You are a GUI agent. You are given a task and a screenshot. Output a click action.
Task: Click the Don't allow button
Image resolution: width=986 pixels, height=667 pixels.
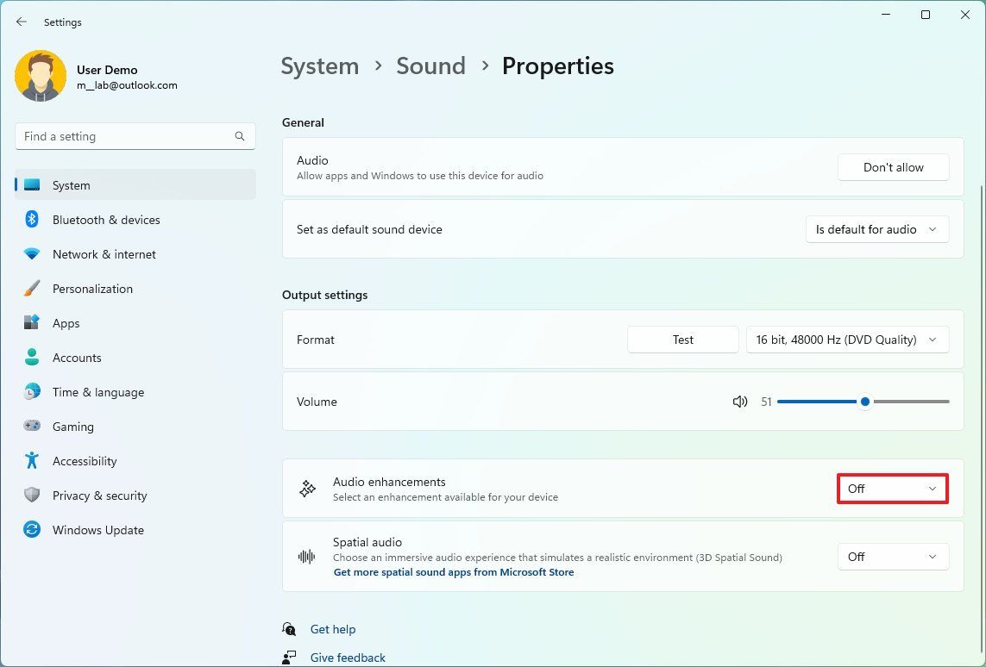[x=893, y=167]
